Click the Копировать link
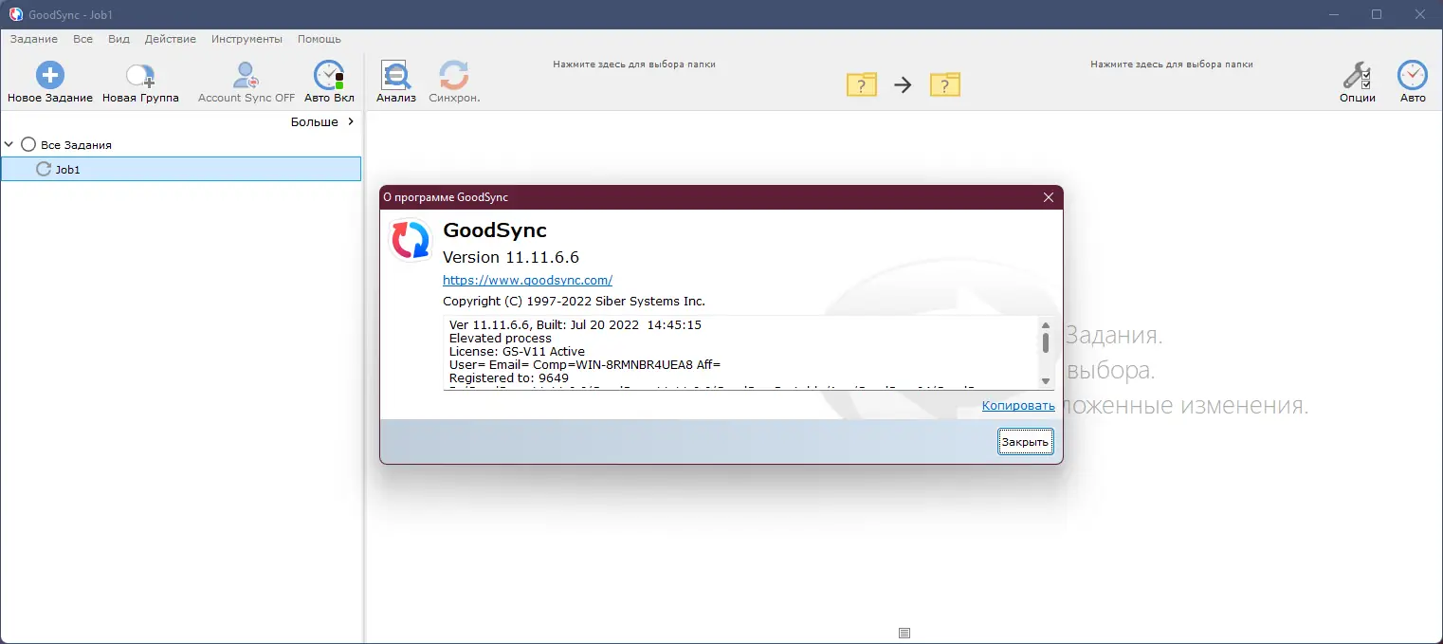This screenshot has width=1443, height=644. pyautogui.click(x=1018, y=406)
